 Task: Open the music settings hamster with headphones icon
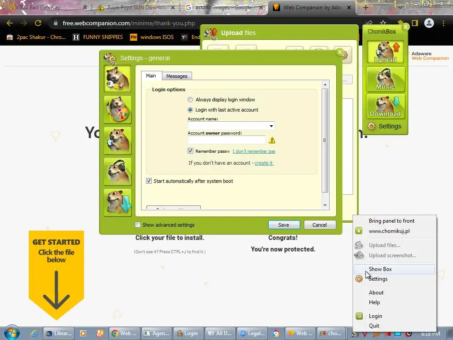(x=118, y=172)
